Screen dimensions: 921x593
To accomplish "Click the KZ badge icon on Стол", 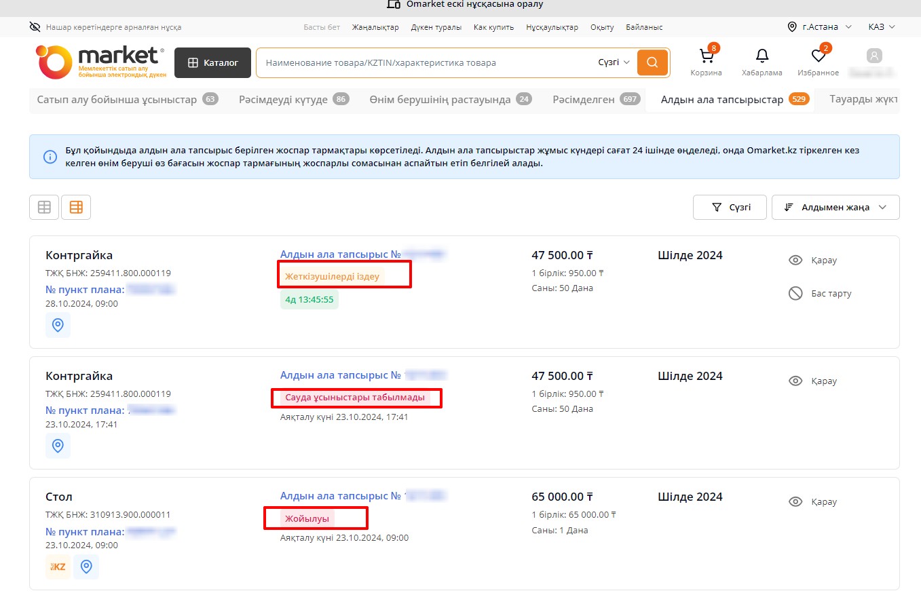I will click(x=58, y=567).
